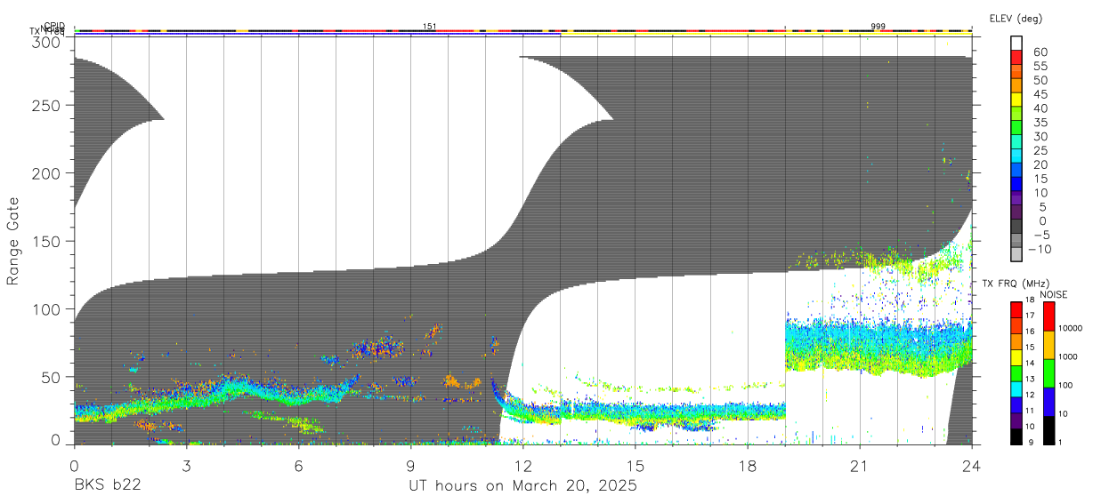Click the y-axis tick label '100' on Range Gate
Image resolution: width=1093 pixels, height=504 pixels.
click(46, 308)
